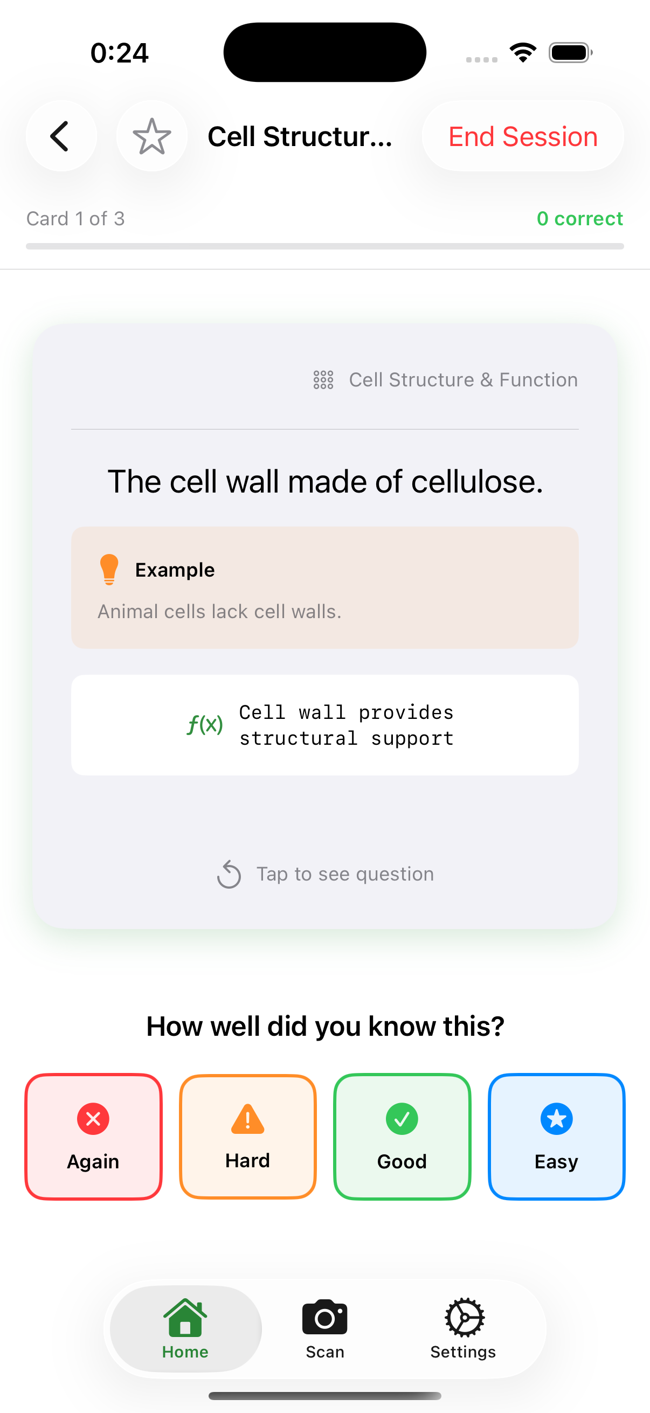Select the Again rating option
The image size is (650, 1413).
(93, 1137)
